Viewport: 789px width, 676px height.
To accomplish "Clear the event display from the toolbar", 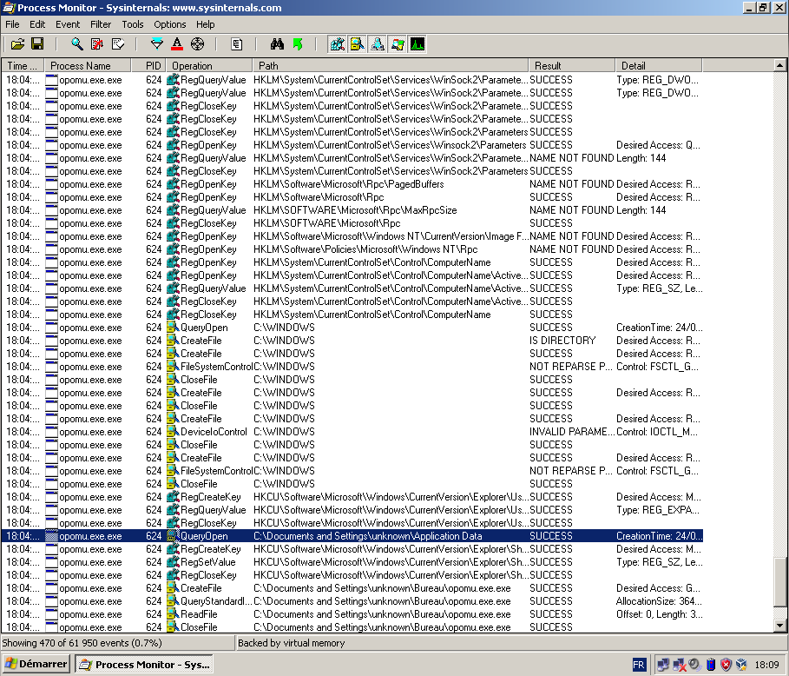I will point(117,43).
